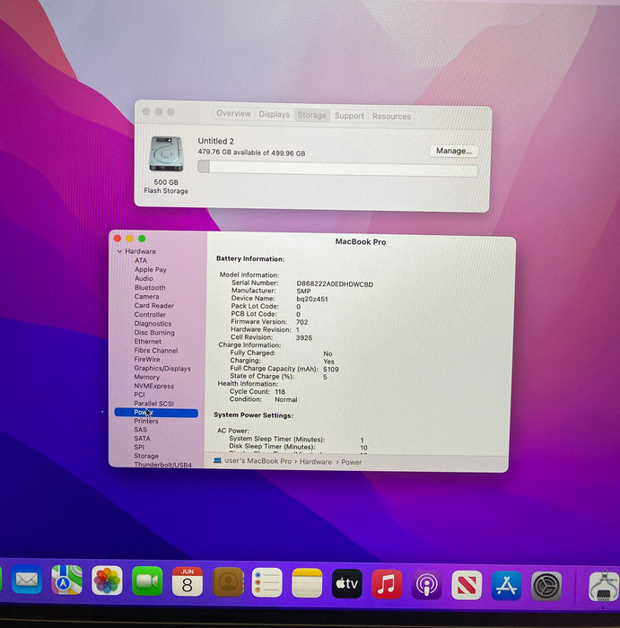Viewport: 620px width, 628px height.
Task: Select Apple Pay in the sidebar
Action: (151, 269)
